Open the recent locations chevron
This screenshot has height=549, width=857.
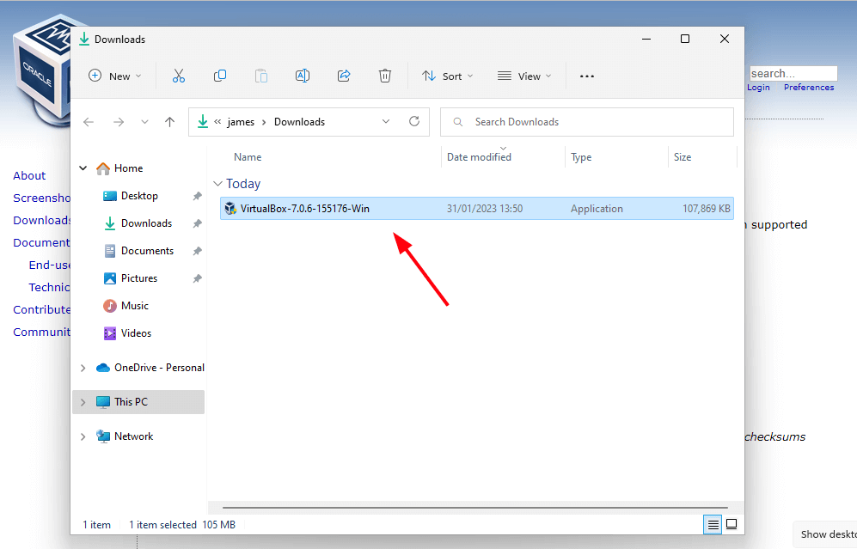(x=144, y=122)
